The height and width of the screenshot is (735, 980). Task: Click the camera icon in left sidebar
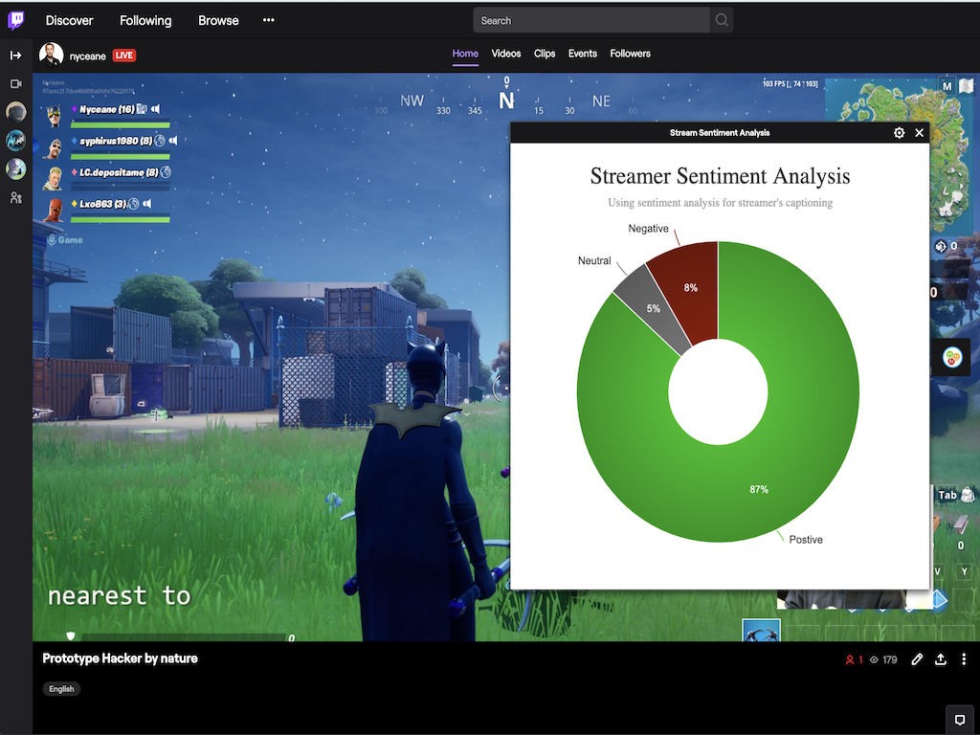click(15, 84)
